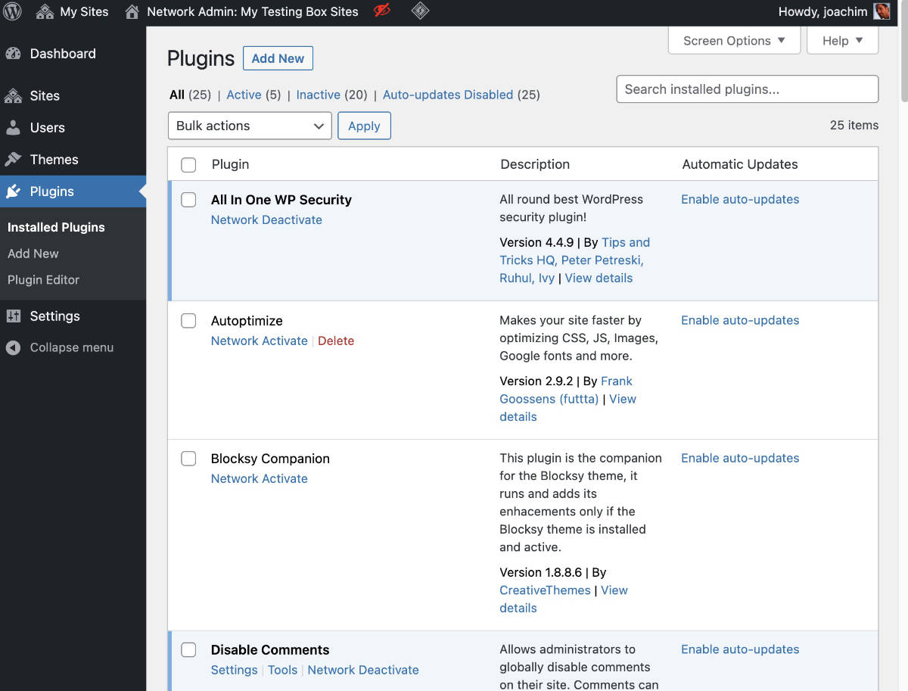Expand the Help panel
Screen dimensions: 908x691
[841, 40]
